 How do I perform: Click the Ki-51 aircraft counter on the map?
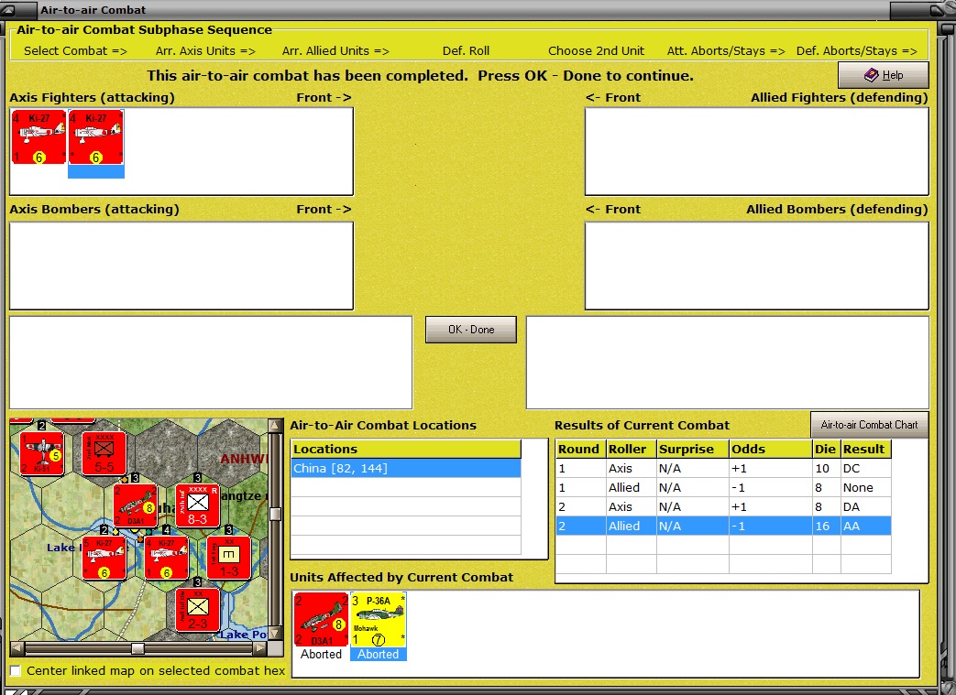[x=41, y=453]
